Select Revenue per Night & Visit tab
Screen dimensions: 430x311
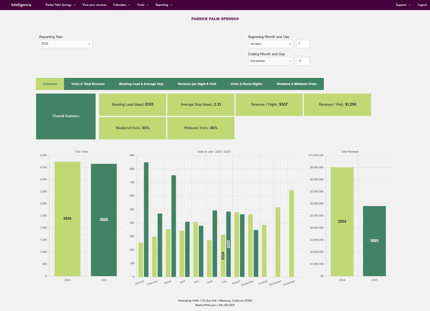197,84
